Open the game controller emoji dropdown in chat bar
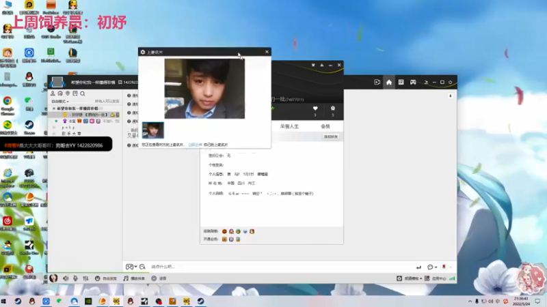 131,267
